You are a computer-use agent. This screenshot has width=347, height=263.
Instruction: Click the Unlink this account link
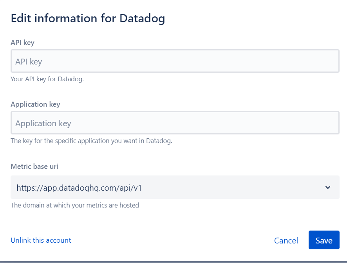(41, 240)
